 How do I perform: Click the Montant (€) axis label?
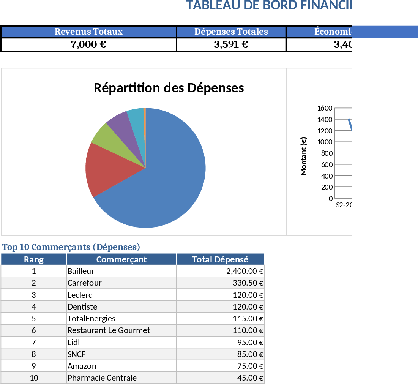click(304, 156)
